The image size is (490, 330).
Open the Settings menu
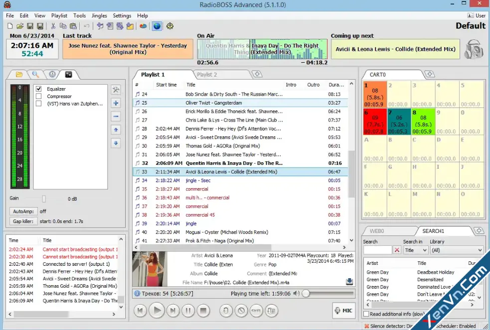(122, 15)
